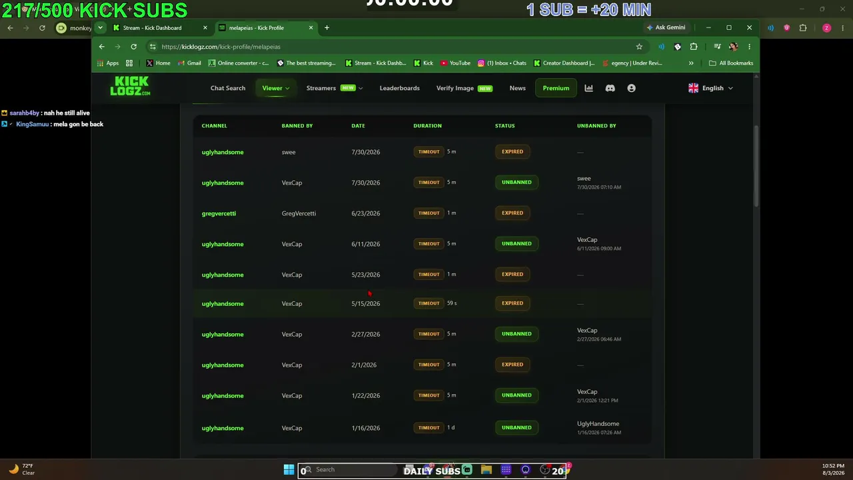
Task: Open the Gmail bookmark
Action: tap(189, 63)
